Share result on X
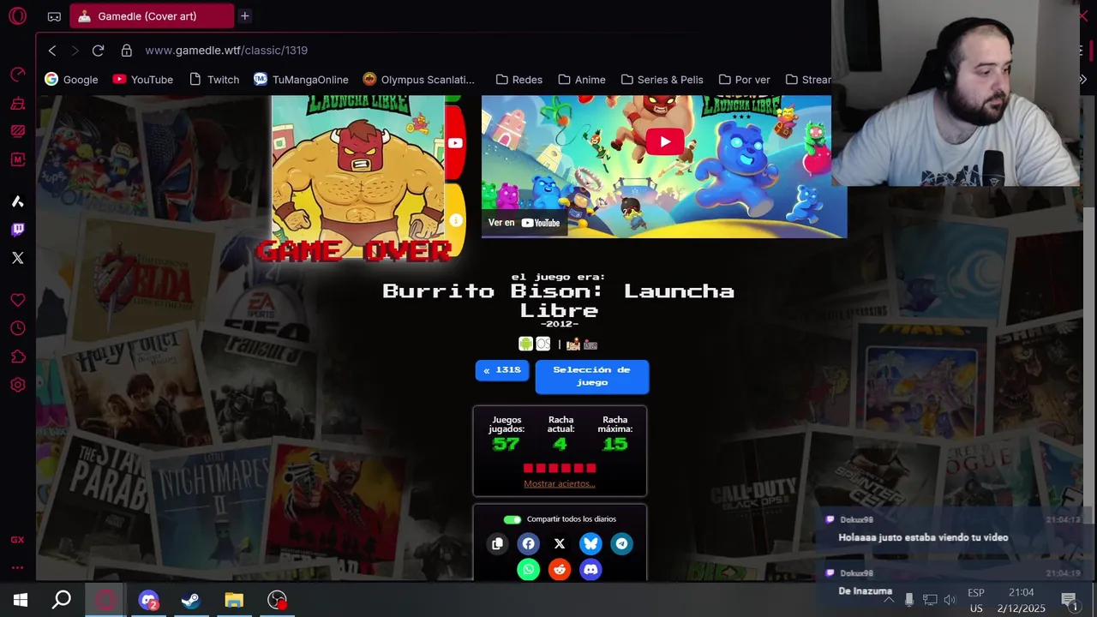Screen dimensions: 1097x617 [560, 543]
